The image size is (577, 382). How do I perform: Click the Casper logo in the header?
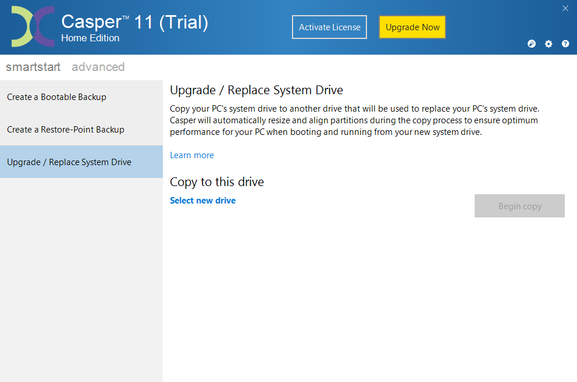[33, 27]
